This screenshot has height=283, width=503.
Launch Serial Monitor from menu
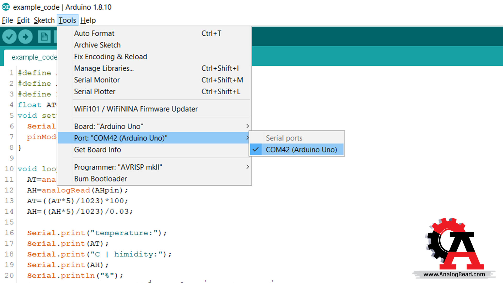(x=154, y=80)
